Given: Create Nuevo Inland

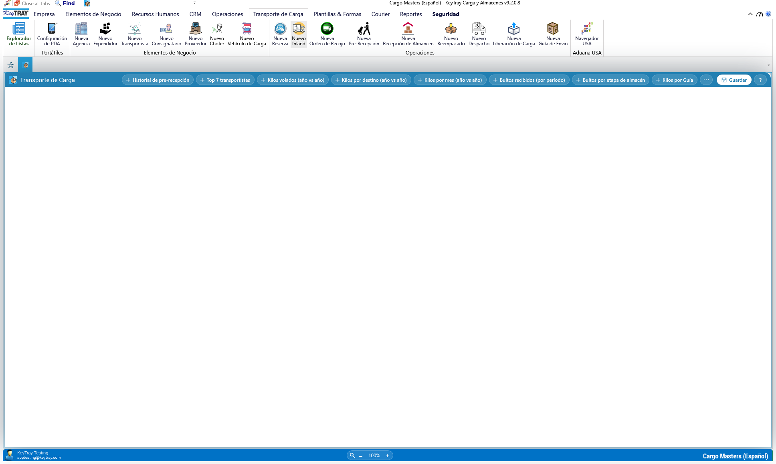Looking at the screenshot, I should click(x=299, y=34).
